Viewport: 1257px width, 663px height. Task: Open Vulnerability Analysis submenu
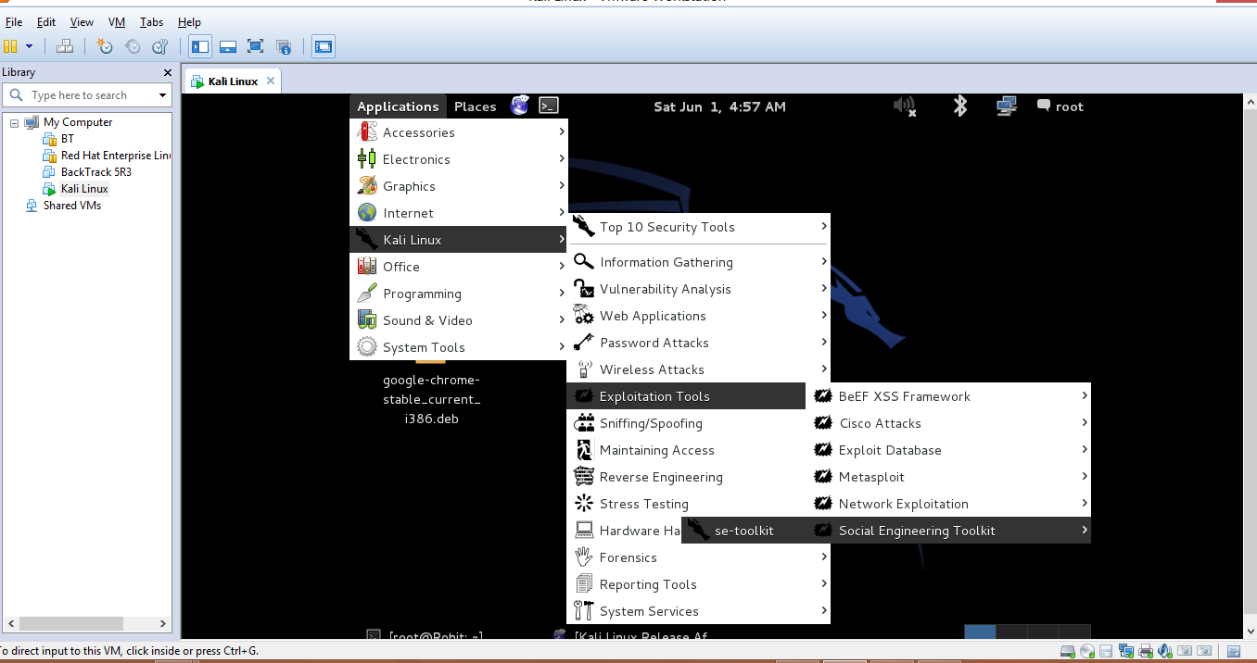click(699, 289)
